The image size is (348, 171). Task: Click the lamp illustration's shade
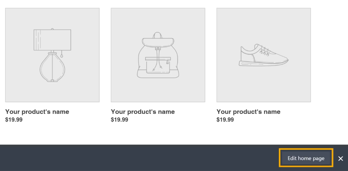point(52,40)
